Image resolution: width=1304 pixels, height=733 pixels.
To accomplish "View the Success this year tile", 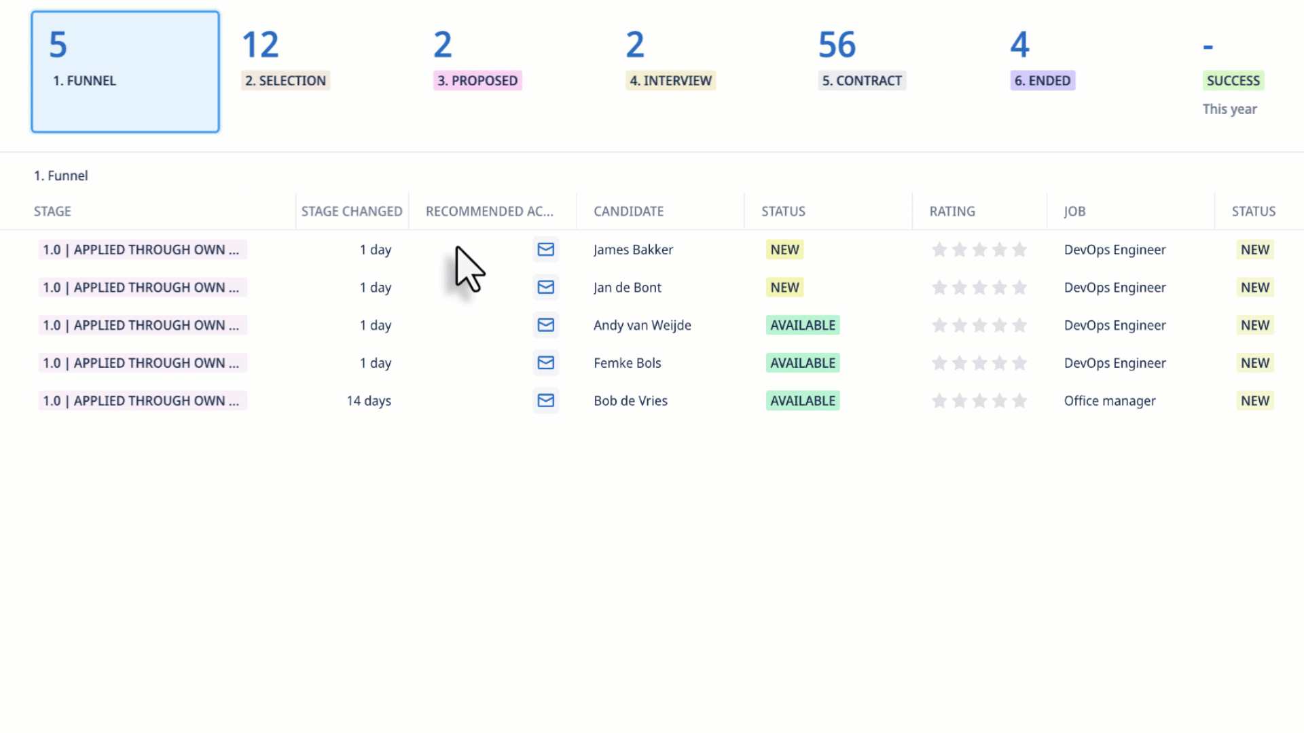I will 1233,80.
